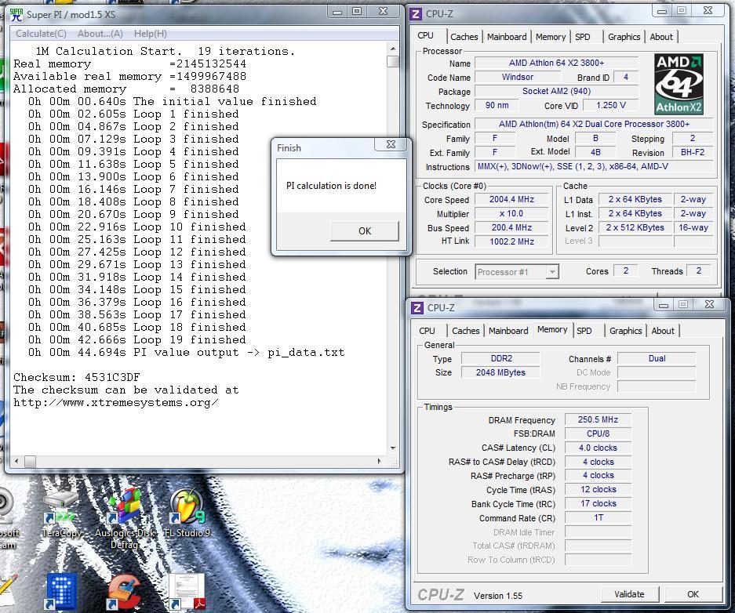The image size is (735, 613).
Task: Click the Package value Socket AM2 (940)
Action: tap(556, 91)
